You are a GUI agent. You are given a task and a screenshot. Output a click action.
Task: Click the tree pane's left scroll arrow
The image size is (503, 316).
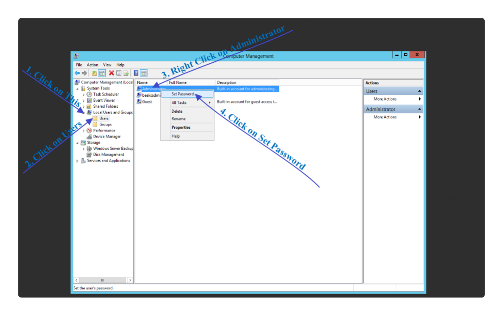pos(76,280)
